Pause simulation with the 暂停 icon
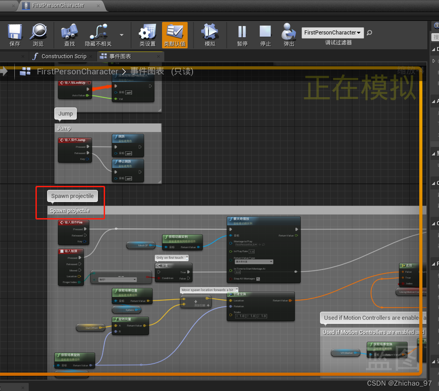The height and width of the screenshot is (391, 439). [242, 34]
